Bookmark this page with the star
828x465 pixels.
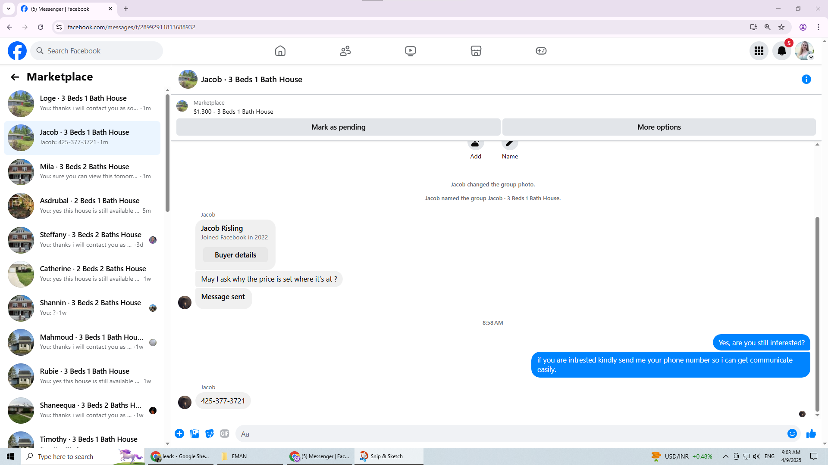[x=781, y=27]
